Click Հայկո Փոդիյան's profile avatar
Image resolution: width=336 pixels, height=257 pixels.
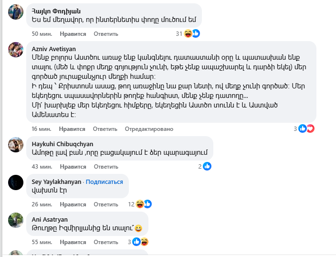16,11
